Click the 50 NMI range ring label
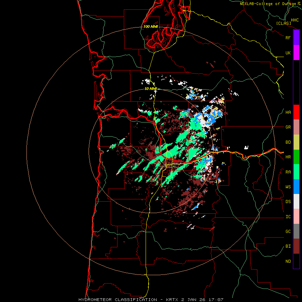This screenshot has height=302, width=302. [151, 89]
